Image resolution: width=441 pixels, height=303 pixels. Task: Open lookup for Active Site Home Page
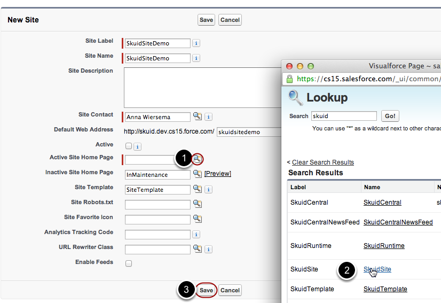(x=198, y=159)
